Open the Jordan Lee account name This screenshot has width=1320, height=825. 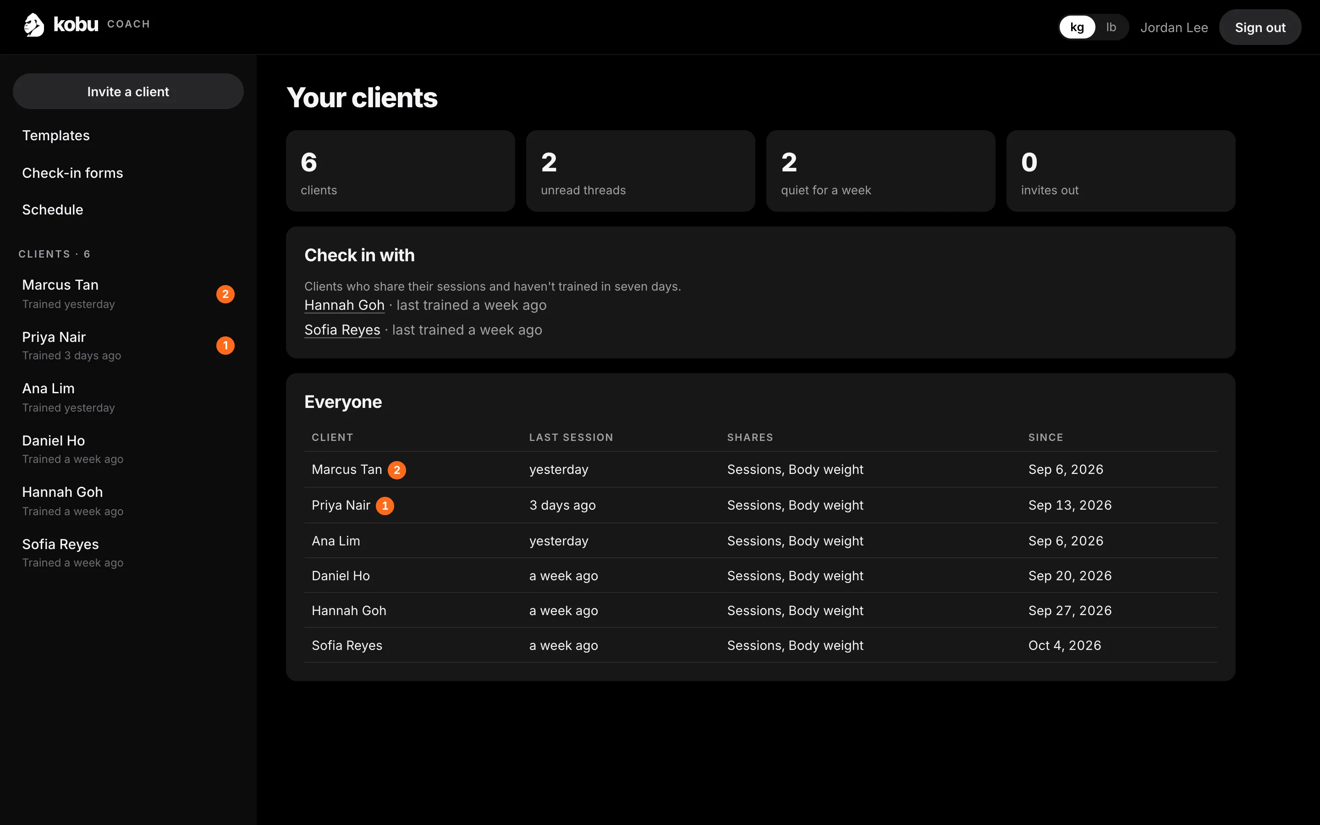[1174, 28]
